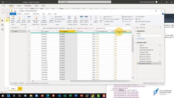Screen dimensions: 174x98
Task: Click the Choose Columns icon
Action: coord(70,18)
